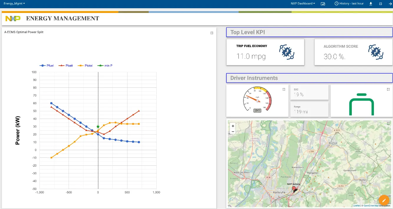Image resolution: width=393 pixels, height=209 pixels.
Task: Zoom out on the map
Action: pyautogui.click(x=233, y=132)
